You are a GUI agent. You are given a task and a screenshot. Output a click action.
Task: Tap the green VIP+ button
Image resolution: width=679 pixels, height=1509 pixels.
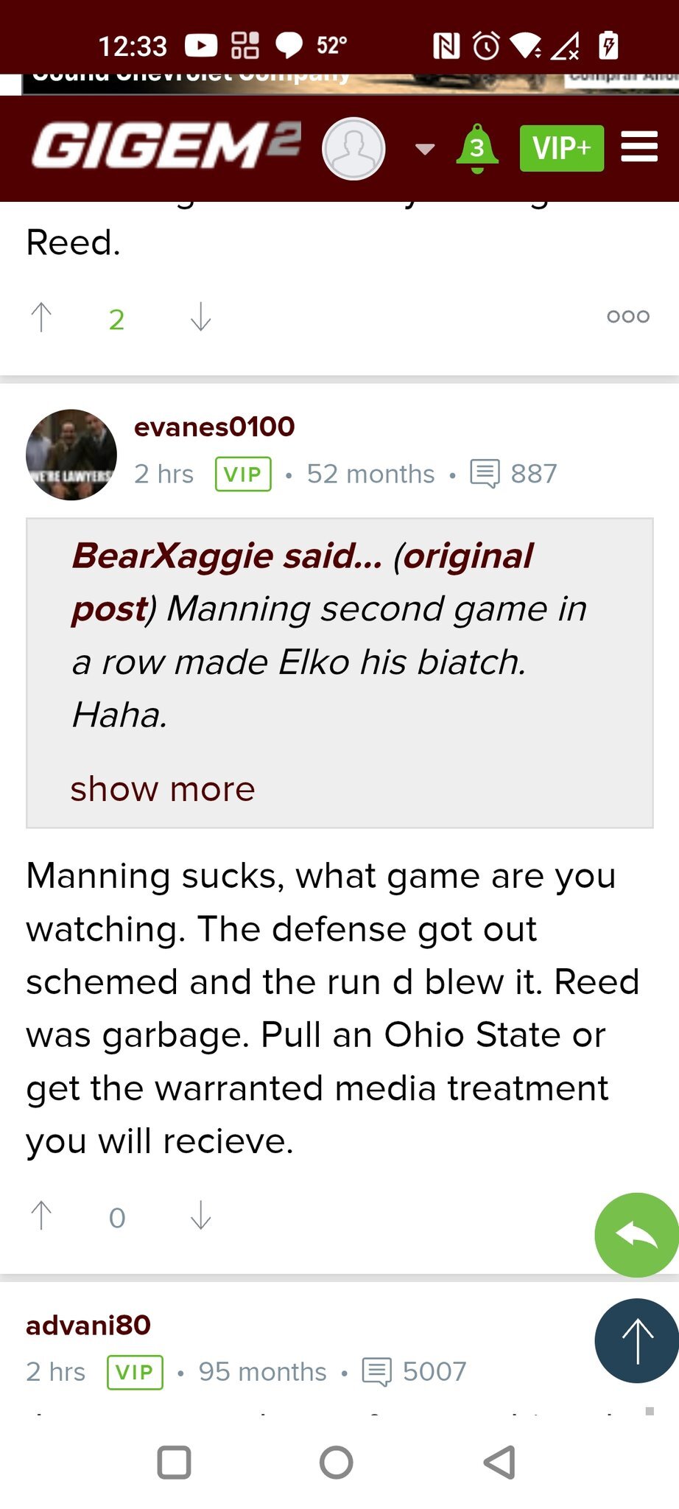point(561,148)
